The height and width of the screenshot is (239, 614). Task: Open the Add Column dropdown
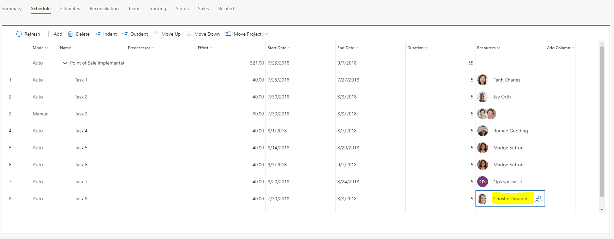[573, 48]
